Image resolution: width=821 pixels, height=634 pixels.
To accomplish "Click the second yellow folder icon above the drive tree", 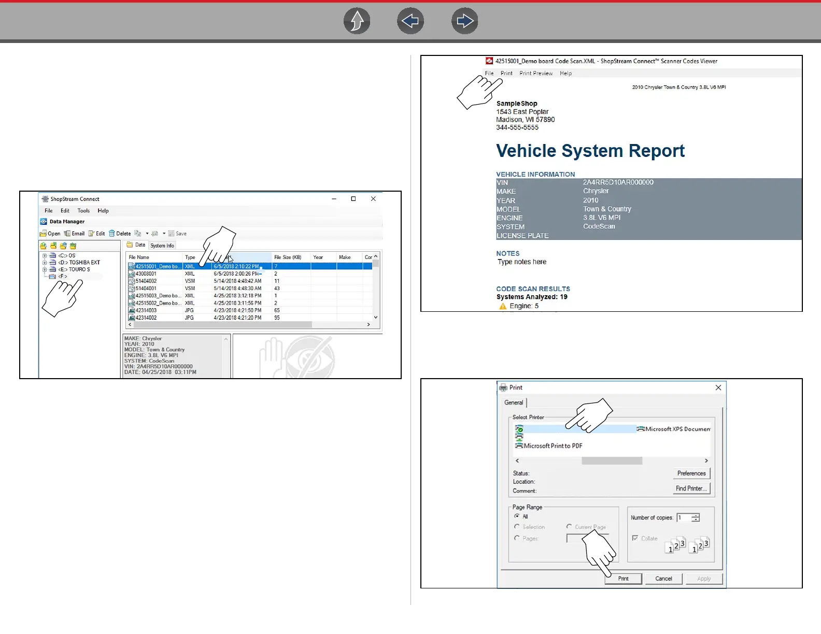I will click(53, 246).
